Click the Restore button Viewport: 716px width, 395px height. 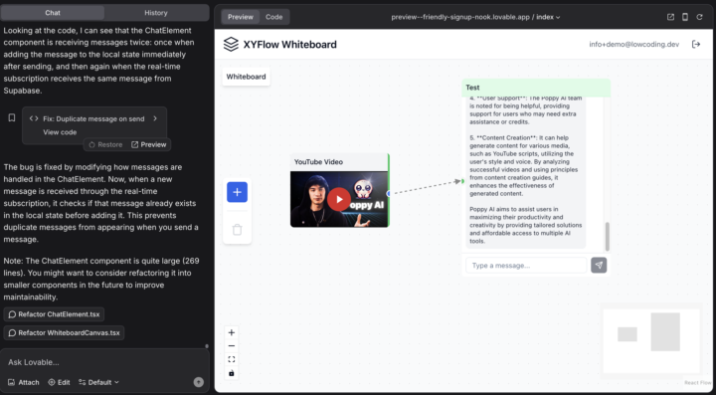point(105,144)
